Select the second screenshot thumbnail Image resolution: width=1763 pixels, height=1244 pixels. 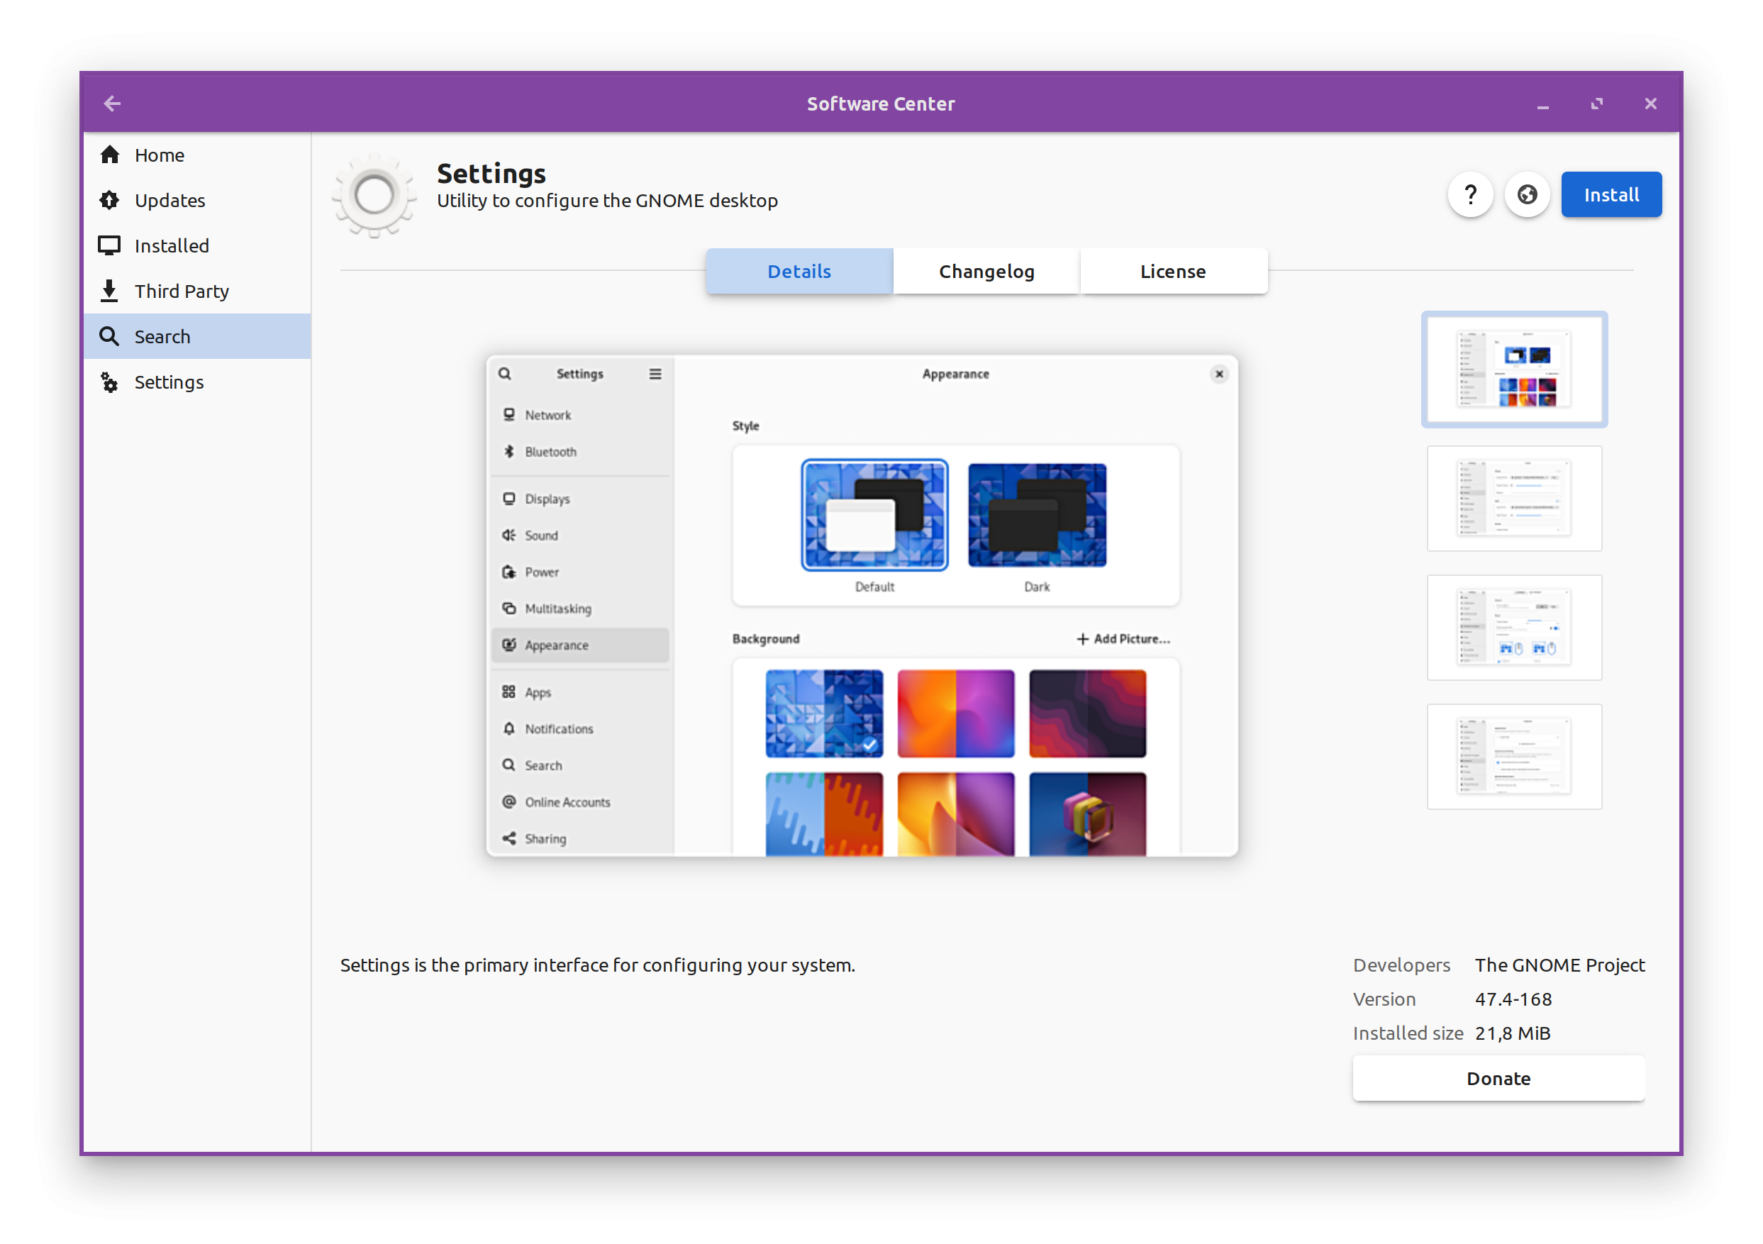[x=1513, y=499]
